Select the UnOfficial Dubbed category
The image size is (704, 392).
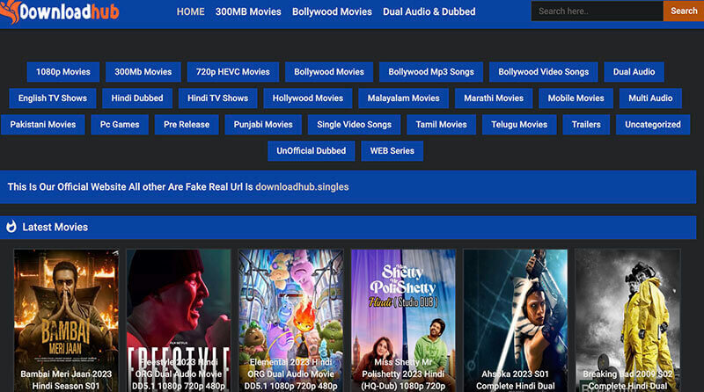coord(311,151)
